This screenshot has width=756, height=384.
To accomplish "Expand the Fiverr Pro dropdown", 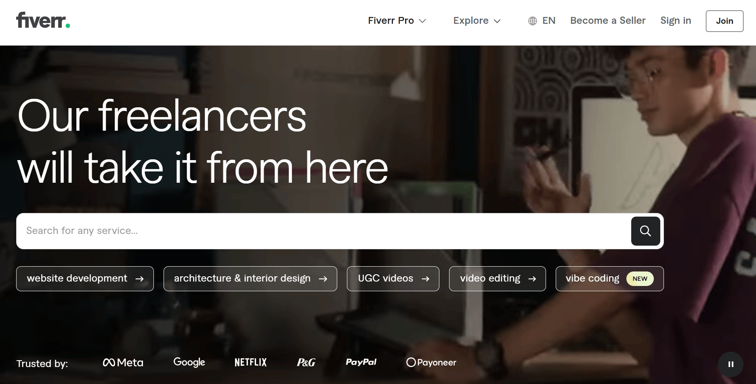I will (397, 21).
